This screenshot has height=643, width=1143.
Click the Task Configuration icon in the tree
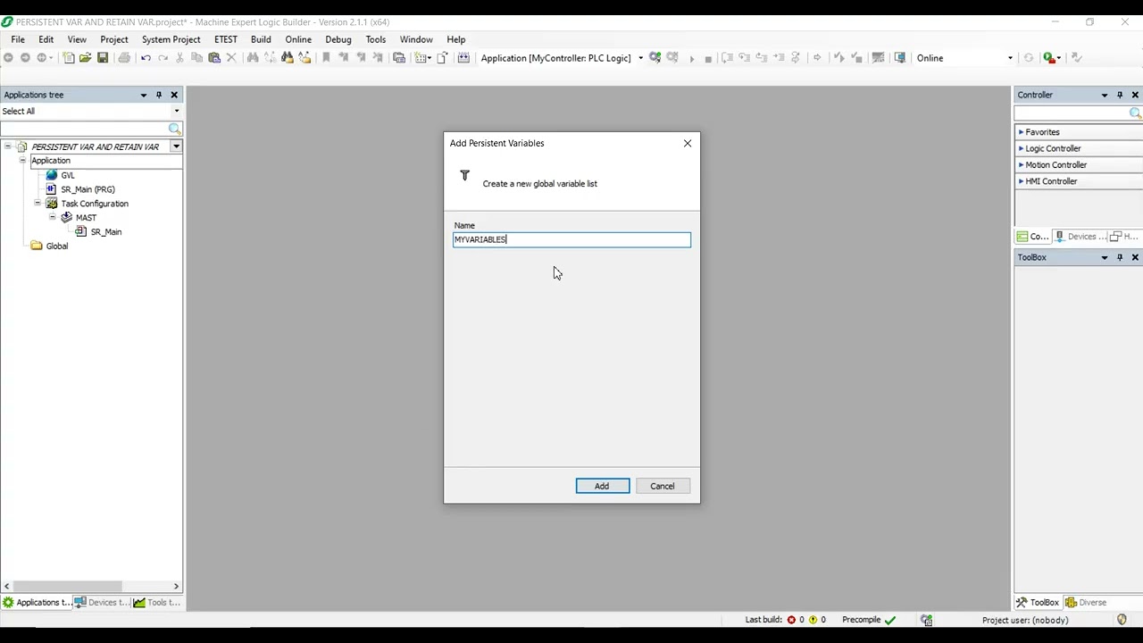coord(52,204)
